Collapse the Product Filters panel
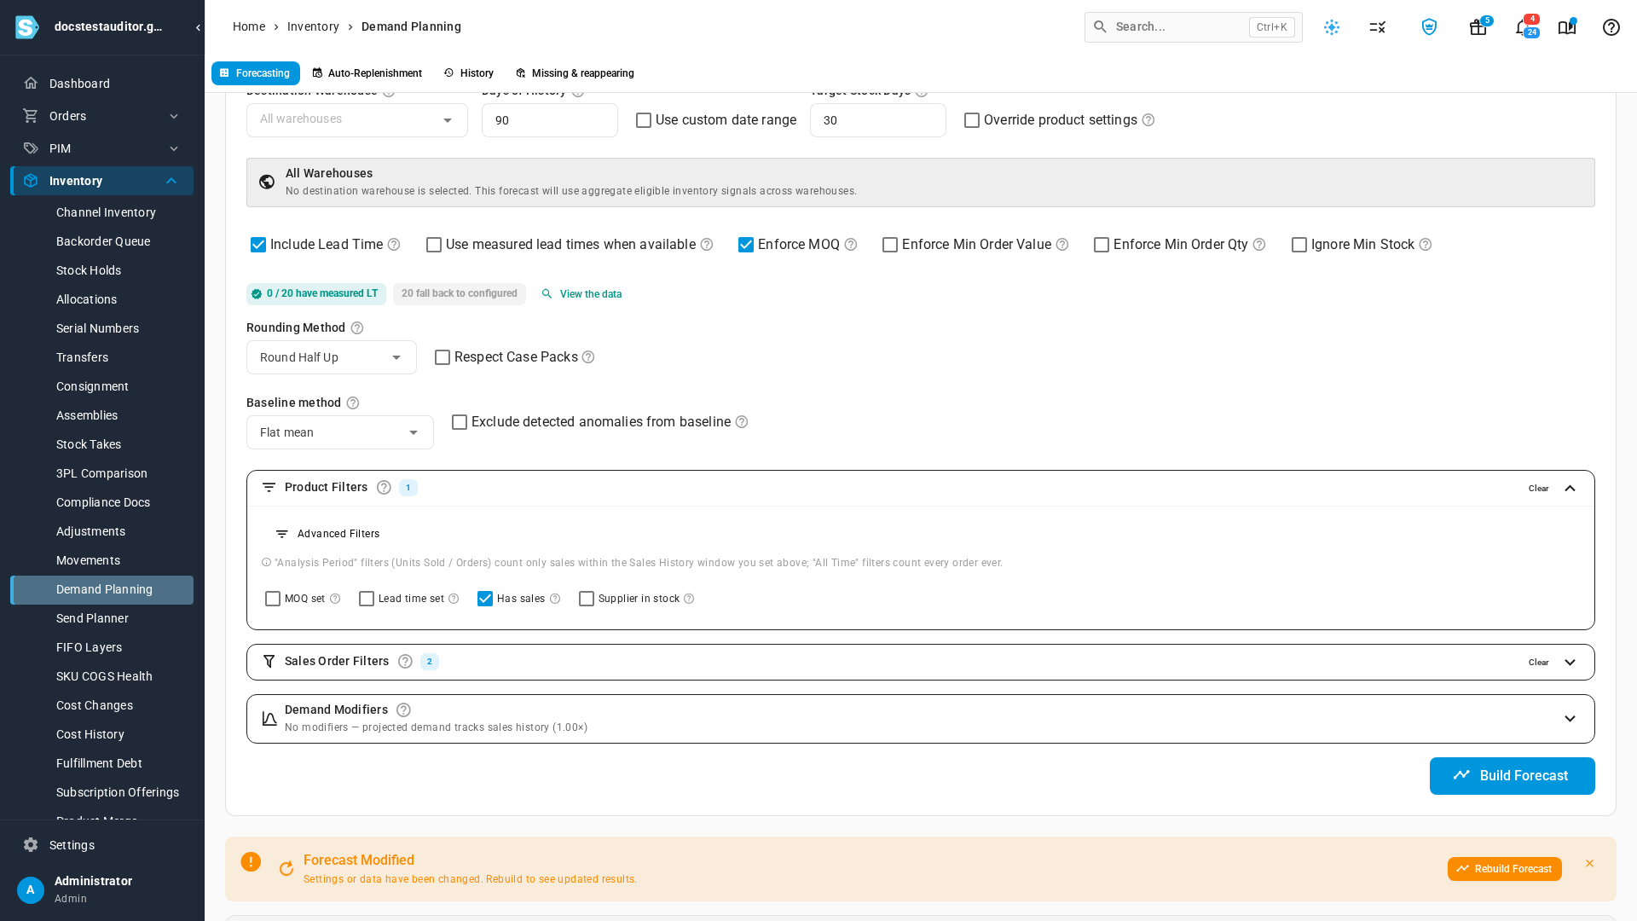This screenshot has width=1637, height=921. 1570,489
